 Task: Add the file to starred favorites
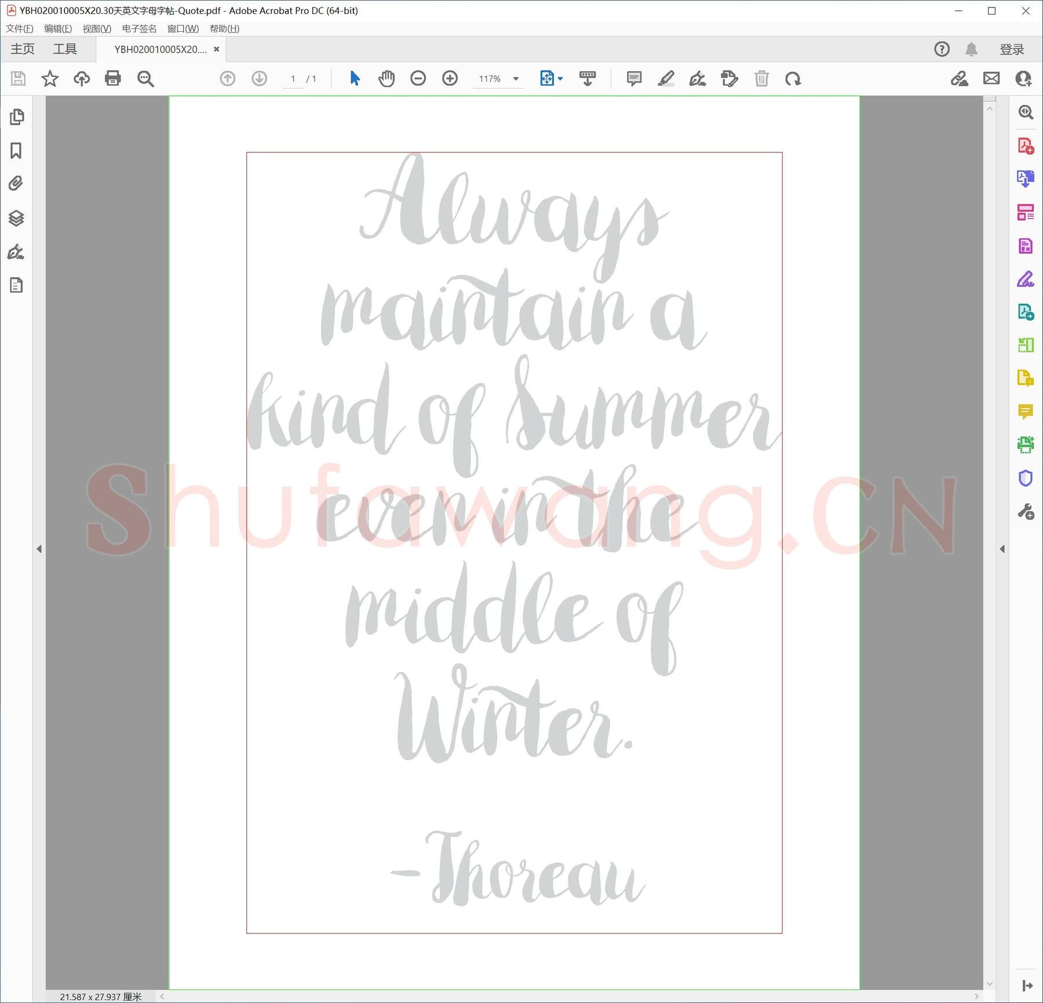click(x=50, y=78)
